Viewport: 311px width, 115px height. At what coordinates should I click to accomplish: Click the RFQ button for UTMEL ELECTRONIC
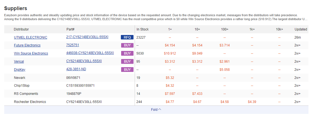pos(127,37)
